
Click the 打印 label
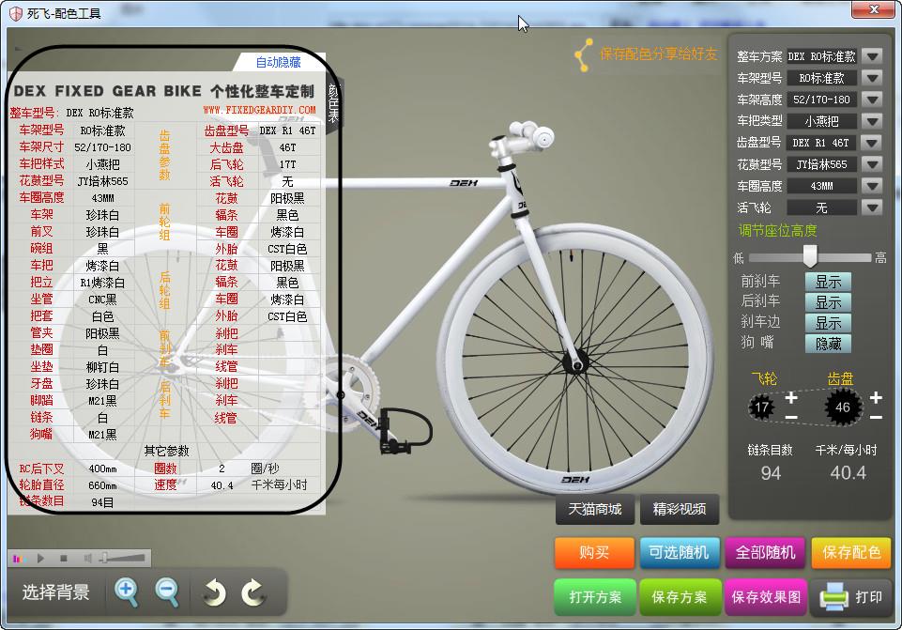(868, 597)
